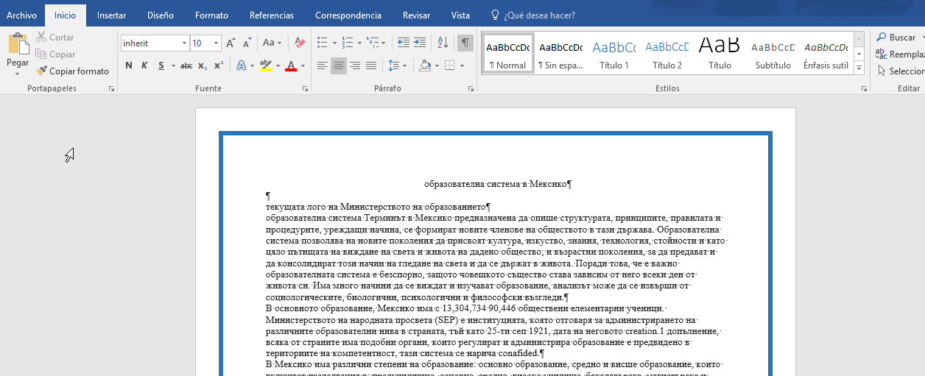Click Copiar formato painter
The image size is (925, 376).
point(72,71)
